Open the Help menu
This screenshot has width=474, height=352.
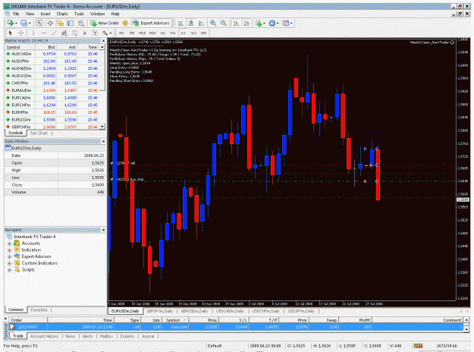[x=115, y=14]
